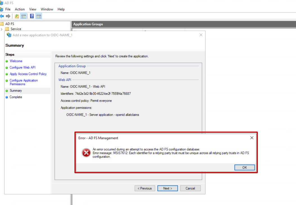
Task: Select the Service tree item label
Action: pos(16,29)
